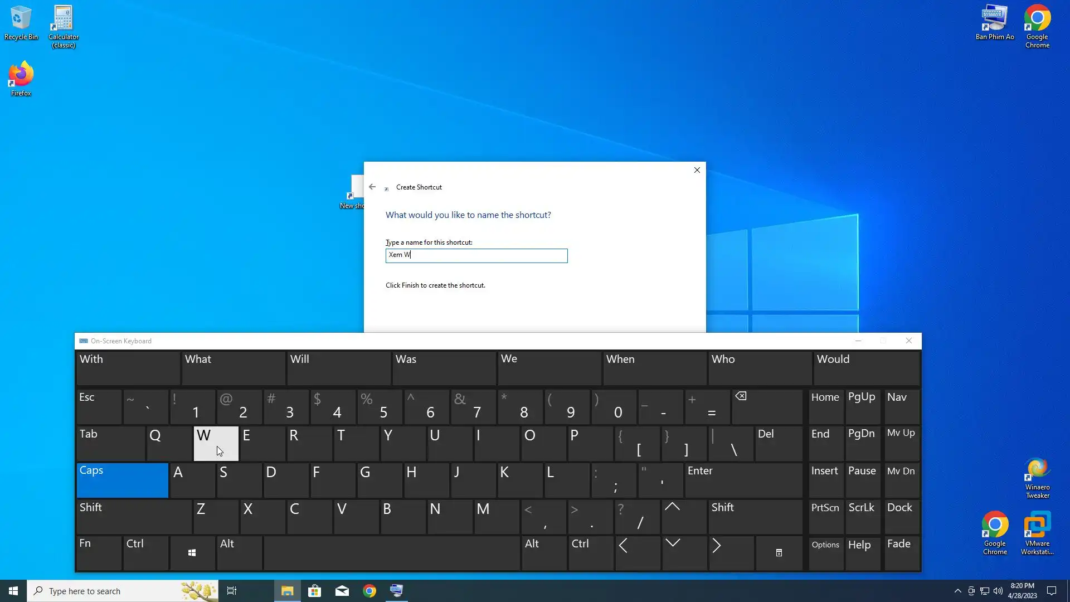Click back arrow in Create Shortcut dialog
The width and height of the screenshot is (1070, 602).
372,187
